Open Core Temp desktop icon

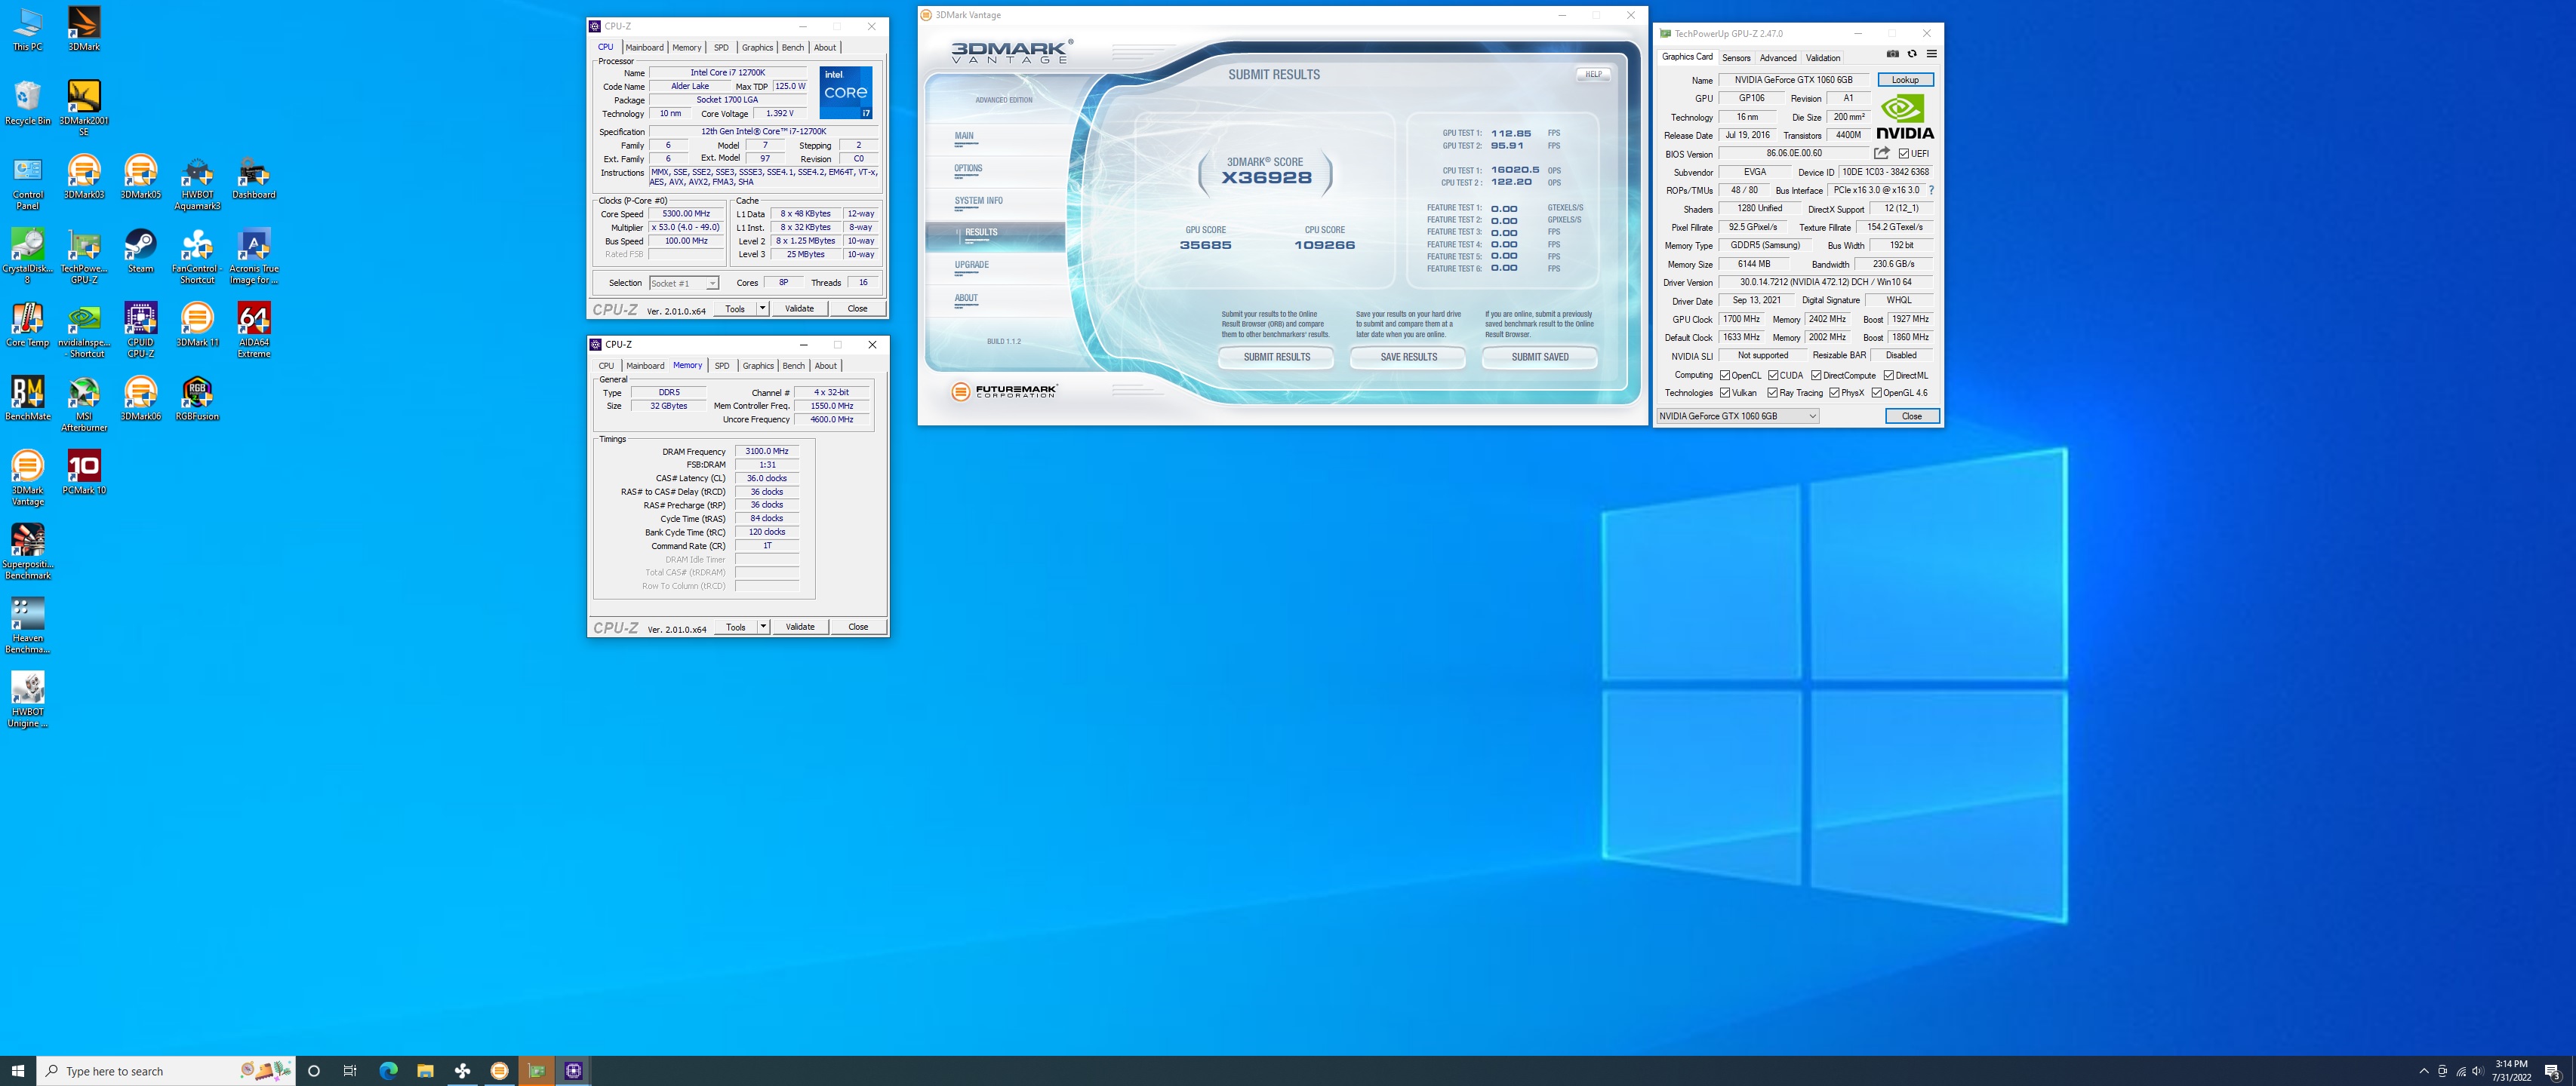28,325
